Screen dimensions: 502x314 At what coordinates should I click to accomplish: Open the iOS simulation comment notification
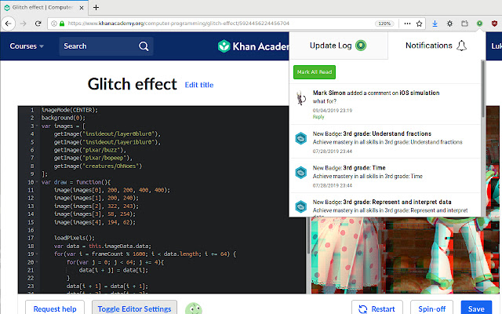click(385, 104)
